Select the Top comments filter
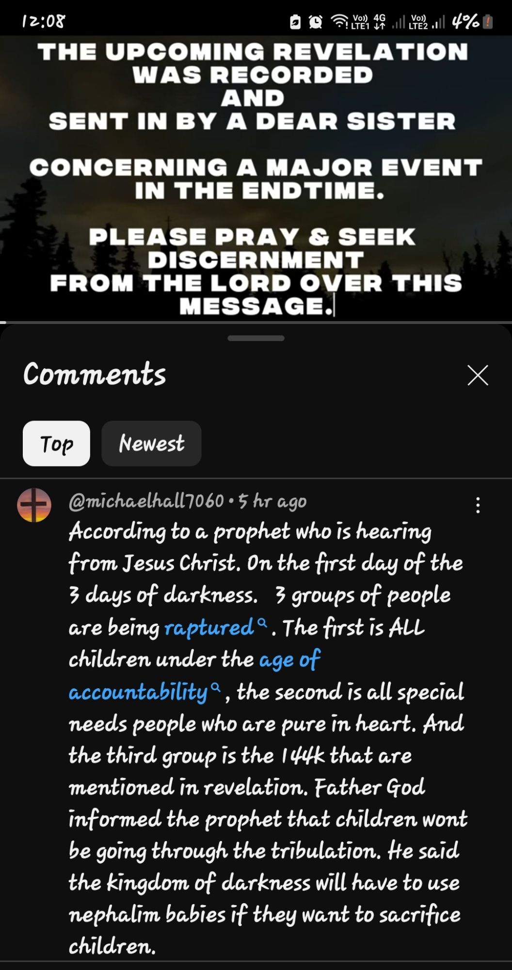This screenshot has width=512, height=970. [x=56, y=443]
